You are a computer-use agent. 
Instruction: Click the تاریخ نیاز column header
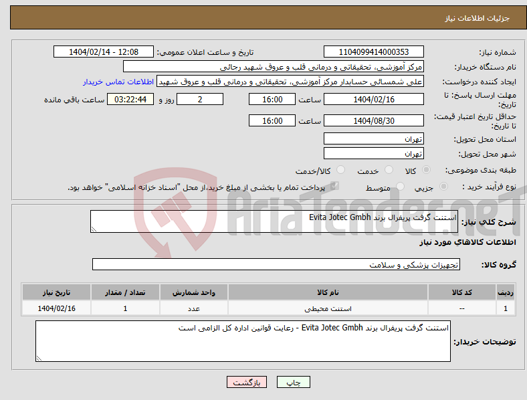[x=56, y=292]
